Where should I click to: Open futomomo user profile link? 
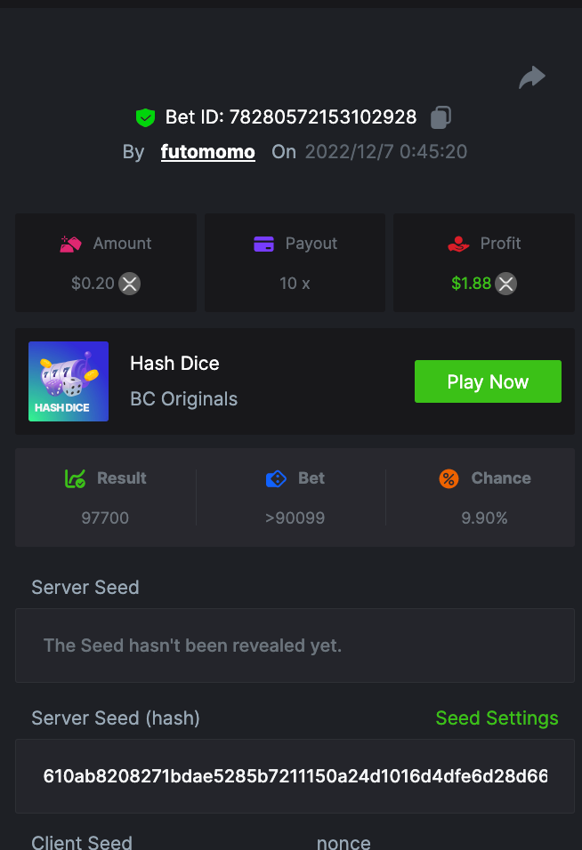pos(208,152)
